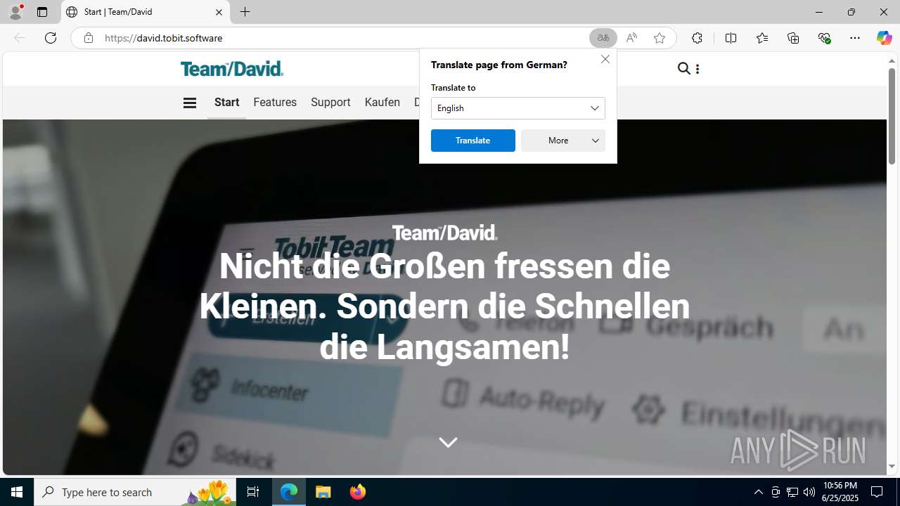The image size is (900, 506).
Task: Show hidden system tray icons
Action: [x=758, y=492]
